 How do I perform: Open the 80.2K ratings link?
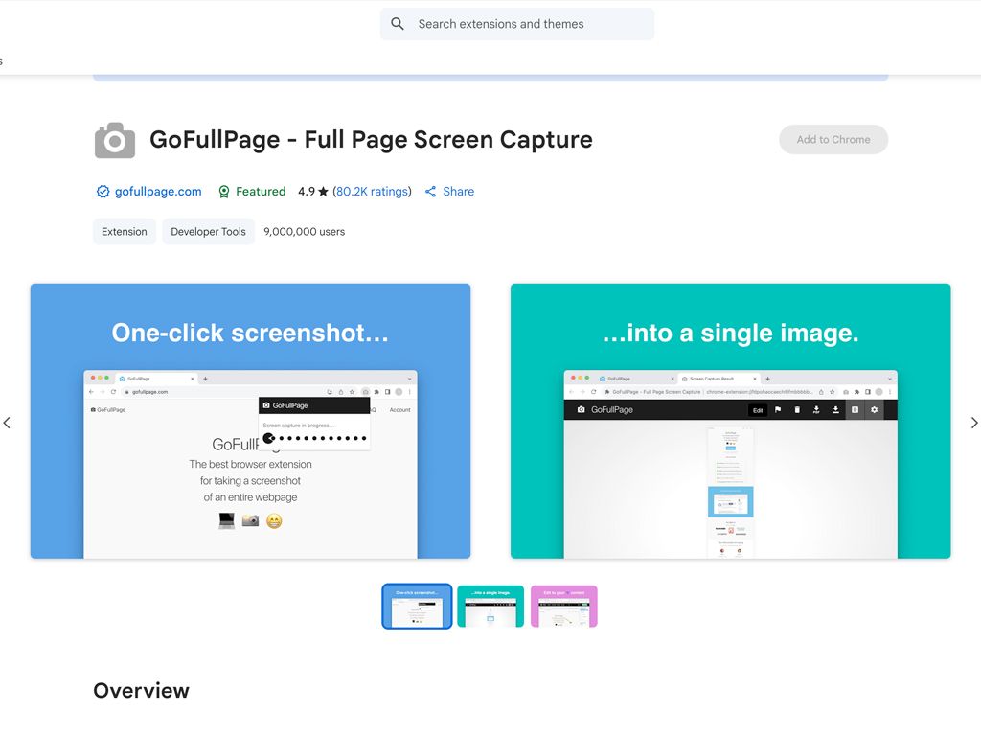tap(372, 192)
